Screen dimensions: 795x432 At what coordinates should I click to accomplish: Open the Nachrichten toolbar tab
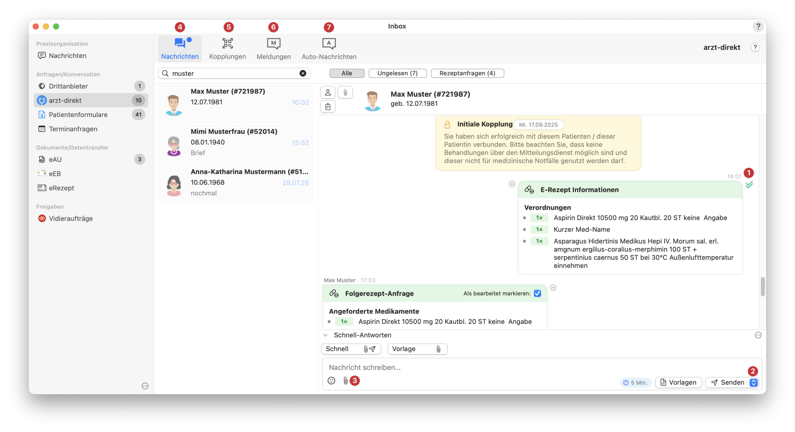tap(180, 49)
